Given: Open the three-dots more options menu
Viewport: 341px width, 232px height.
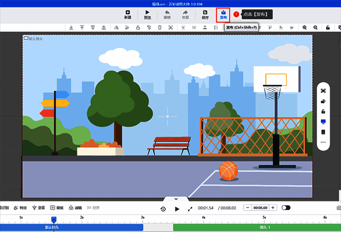Looking at the screenshot, I should point(323,142).
